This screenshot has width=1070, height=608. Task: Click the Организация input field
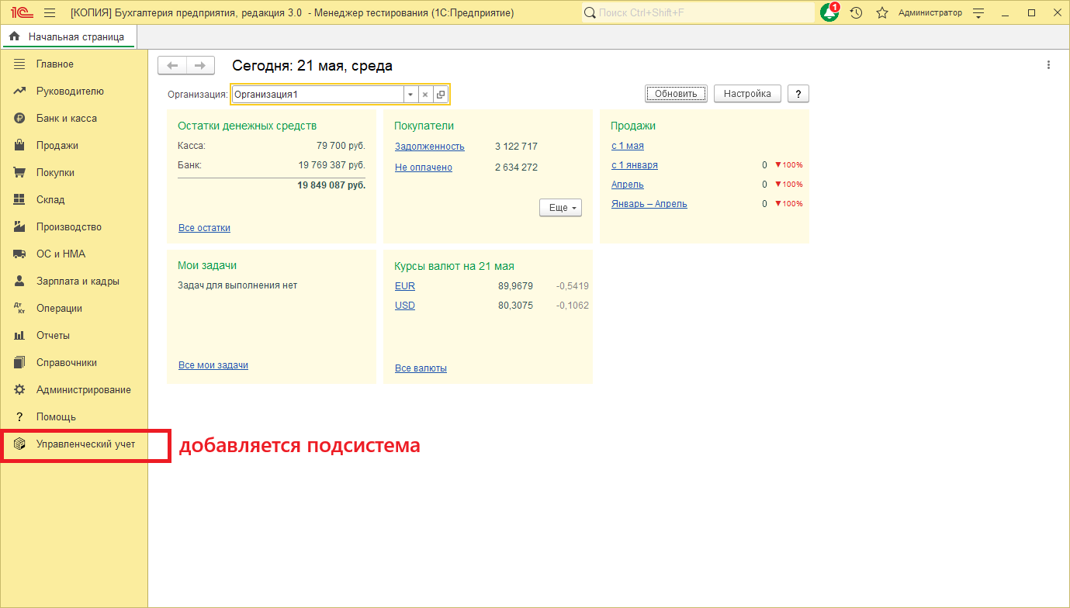point(317,95)
